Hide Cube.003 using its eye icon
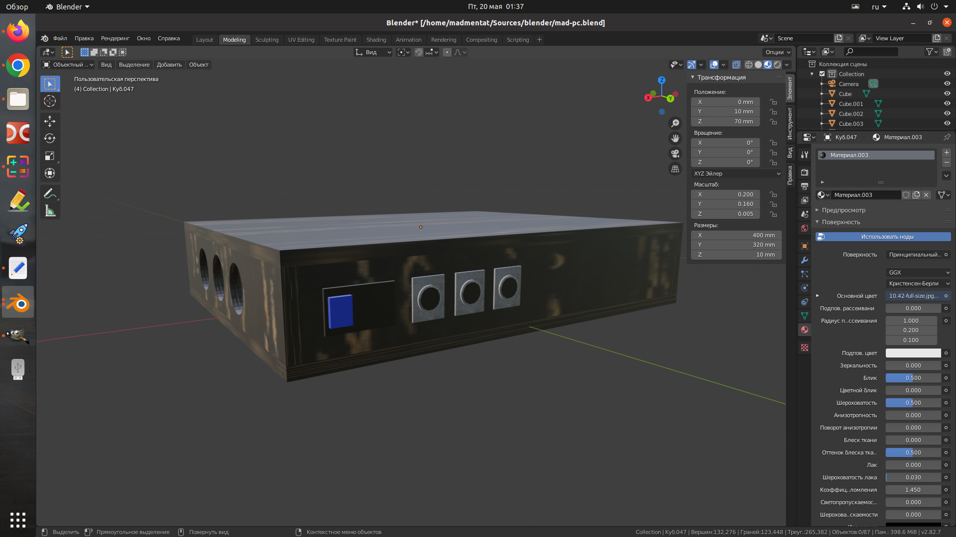This screenshot has width=956, height=537. pos(947,123)
